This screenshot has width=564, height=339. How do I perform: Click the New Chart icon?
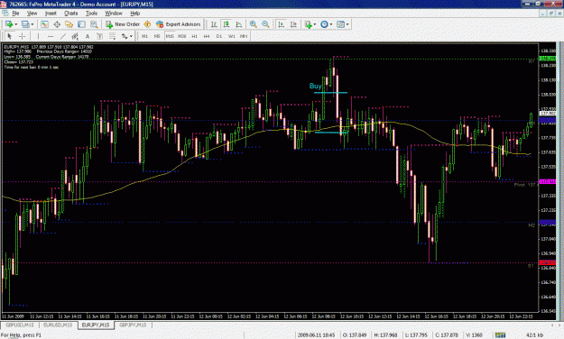[9, 24]
